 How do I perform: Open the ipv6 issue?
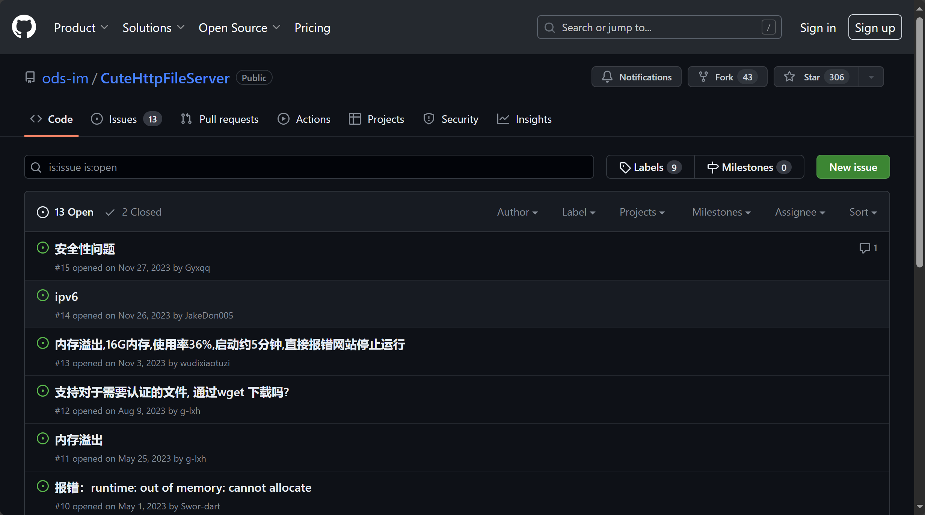[x=66, y=297]
